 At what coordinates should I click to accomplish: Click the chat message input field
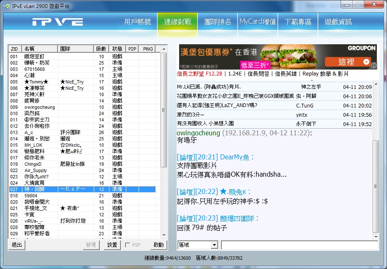[299, 245]
